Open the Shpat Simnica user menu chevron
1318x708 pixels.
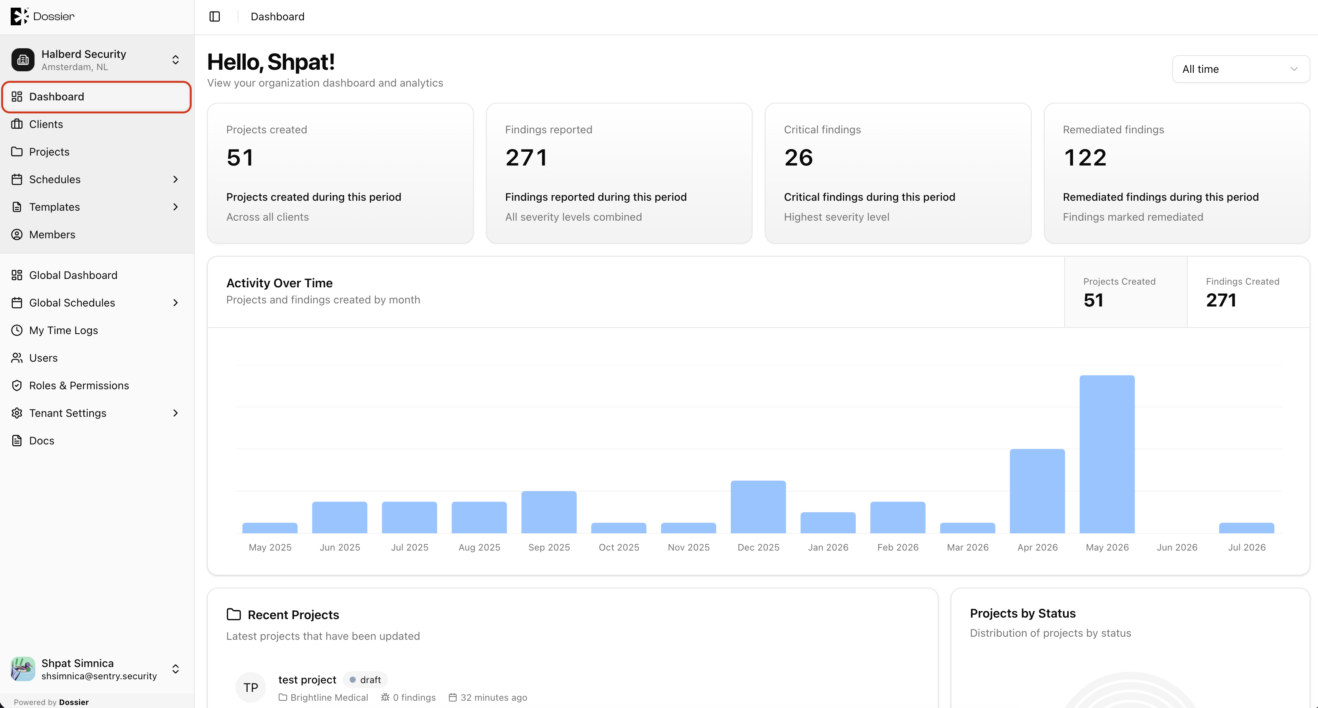176,669
